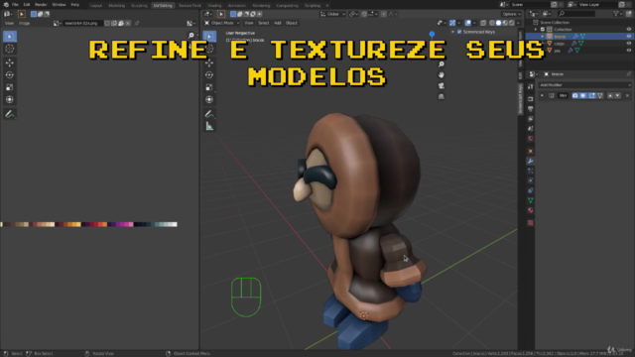
Task: Choose the move tool in the 3D viewport toolbar
Action: 209,62
